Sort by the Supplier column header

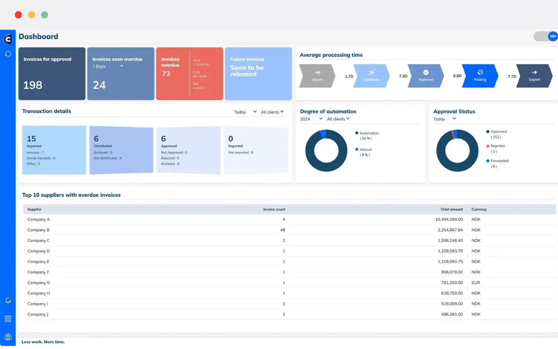[34, 209]
